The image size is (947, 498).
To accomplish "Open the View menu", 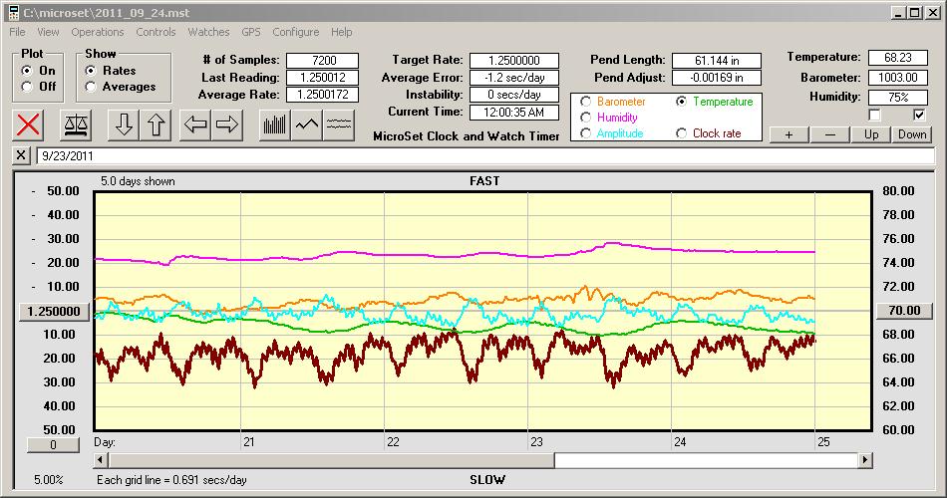I will [48, 32].
